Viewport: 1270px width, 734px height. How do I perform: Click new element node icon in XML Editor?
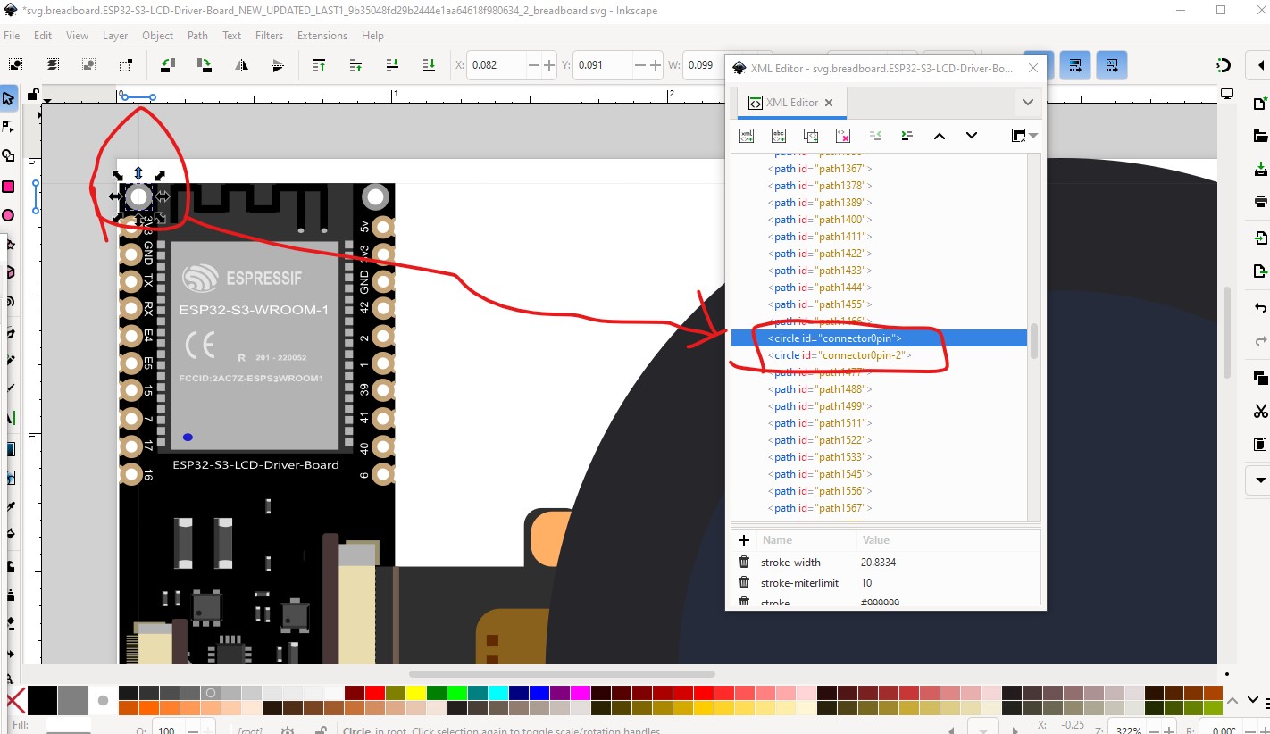tap(747, 136)
